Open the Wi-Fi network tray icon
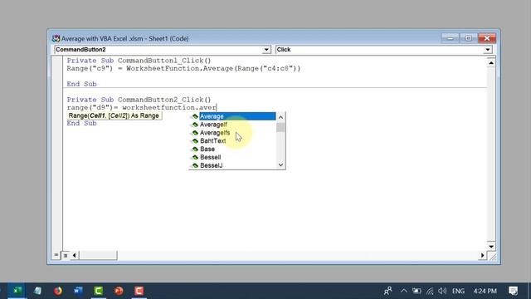531x299 pixels. pyautogui.click(x=430, y=291)
